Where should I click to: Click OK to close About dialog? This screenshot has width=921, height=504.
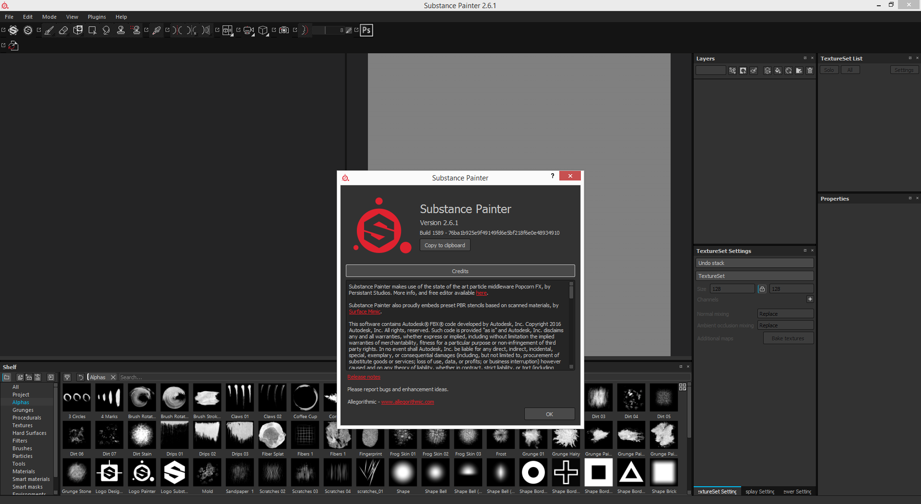click(x=549, y=414)
